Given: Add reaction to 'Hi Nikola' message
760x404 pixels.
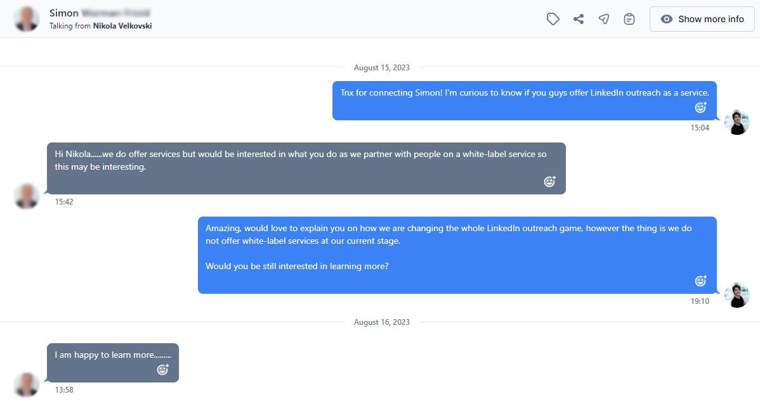Looking at the screenshot, I should (549, 182).
